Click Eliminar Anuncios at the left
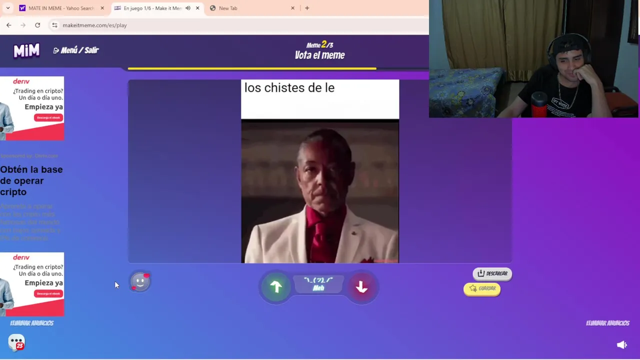 [32, 323]
